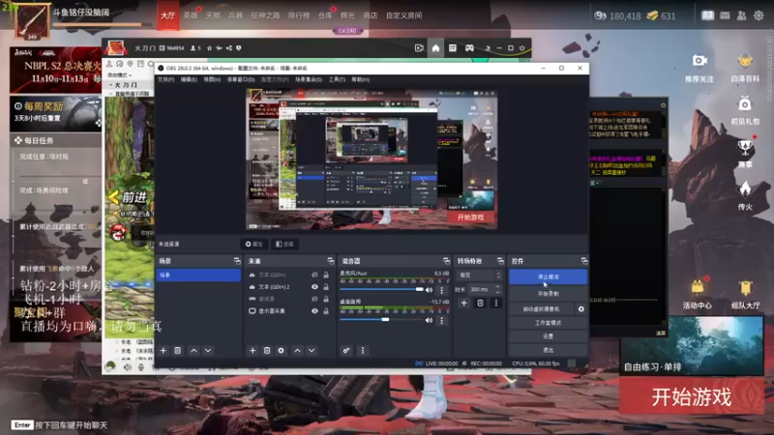Pop out the 场景 dock panel
Screen dimensions: 774x435
(237, 260)
